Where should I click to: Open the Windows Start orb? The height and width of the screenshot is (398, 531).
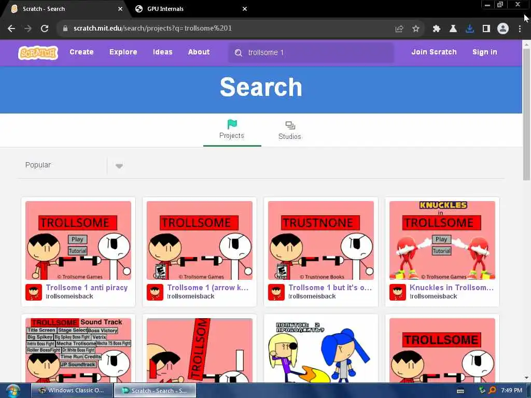click(12, 391)
